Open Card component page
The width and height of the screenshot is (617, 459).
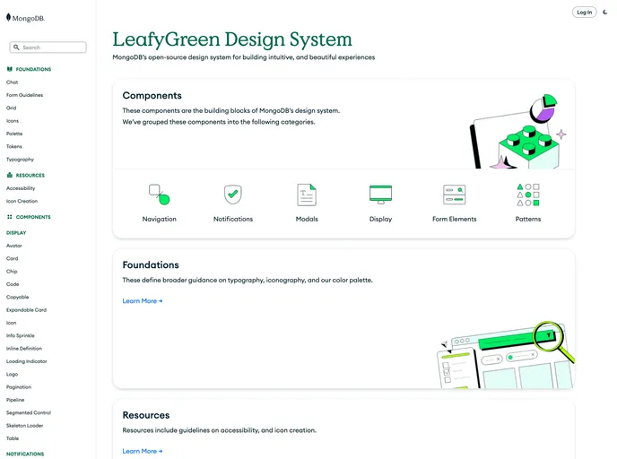13,258
